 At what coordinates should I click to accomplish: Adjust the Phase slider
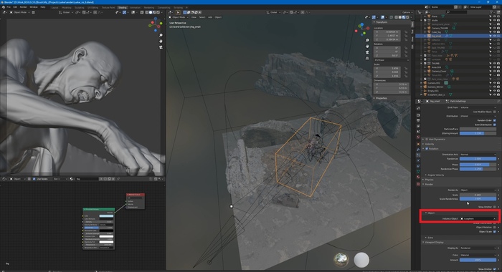tap(478, 165)
